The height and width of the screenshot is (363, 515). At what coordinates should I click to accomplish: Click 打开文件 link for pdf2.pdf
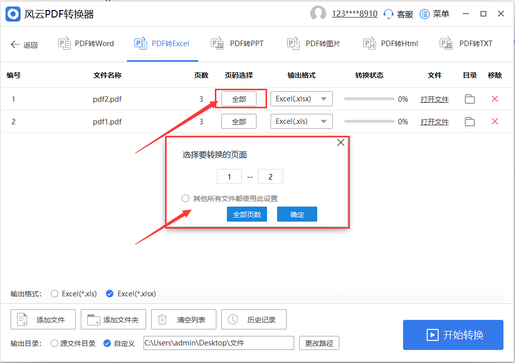point(435,99)
